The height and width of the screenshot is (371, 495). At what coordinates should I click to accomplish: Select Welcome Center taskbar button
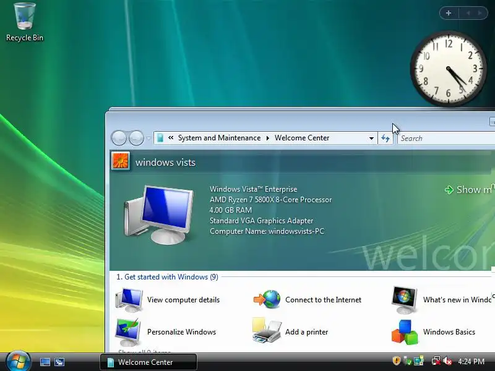pyautogui.click(x=148, y=362)
